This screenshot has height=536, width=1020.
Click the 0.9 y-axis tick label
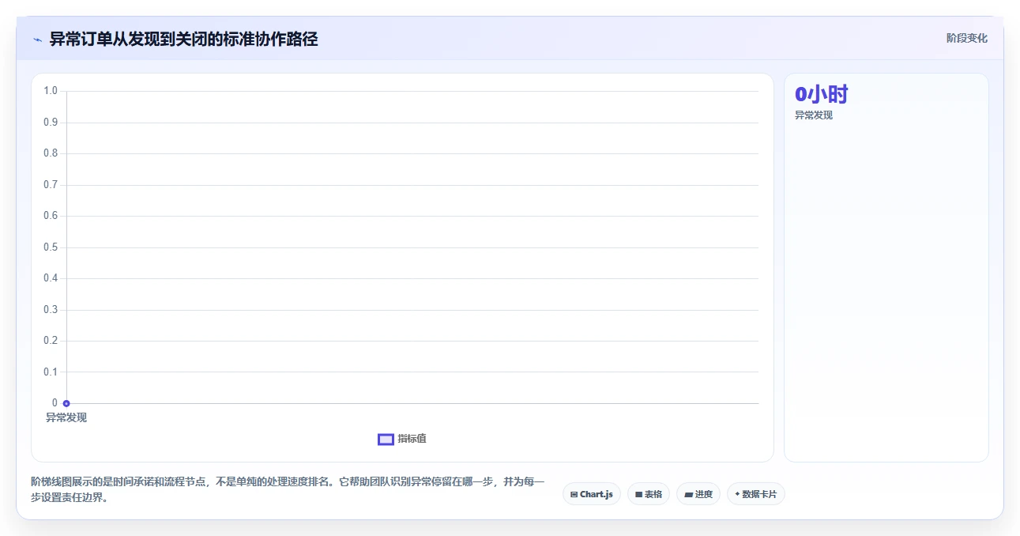coord(51,122)
